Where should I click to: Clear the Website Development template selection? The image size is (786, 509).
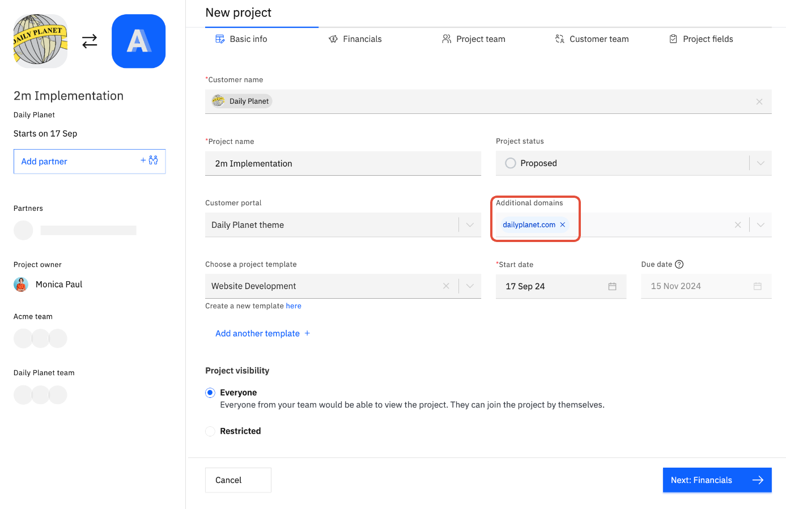coord(446,286)
